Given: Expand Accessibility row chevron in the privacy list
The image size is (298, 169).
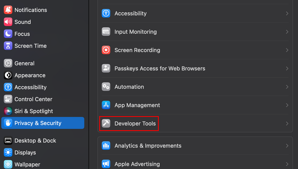Looking at the screenshot, I should coord(287,13).
